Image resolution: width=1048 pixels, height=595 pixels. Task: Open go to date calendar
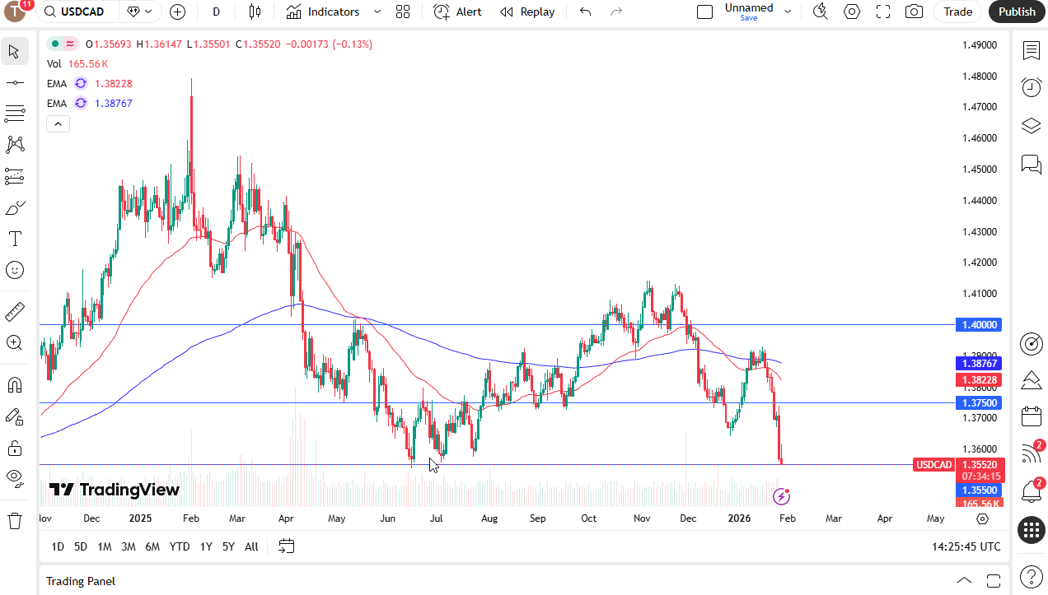(x=287, y=546)
